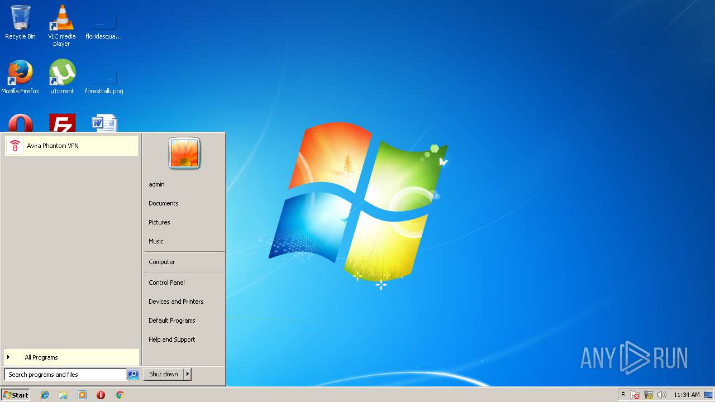This screenshot has height=402, width=715.
Task: Click the search magnifier button
Action: (133, 375)
